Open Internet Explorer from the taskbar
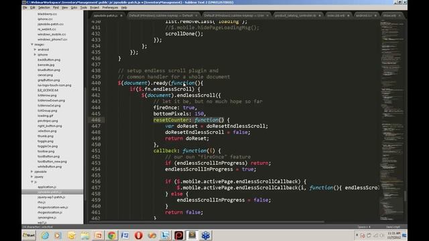 tap(45, 235)
